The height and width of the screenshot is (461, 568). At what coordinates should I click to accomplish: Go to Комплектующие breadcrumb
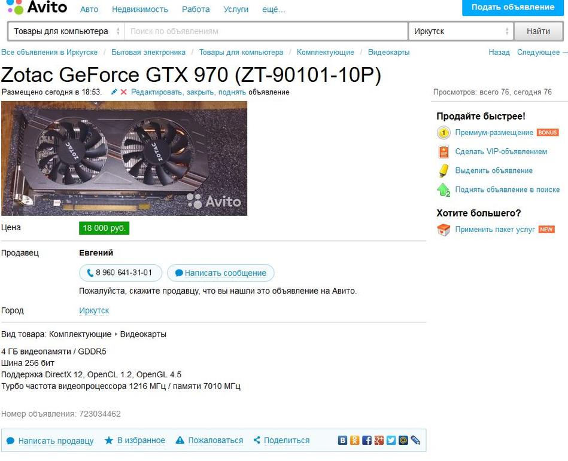pyautogui.click(x=325, y=53)
